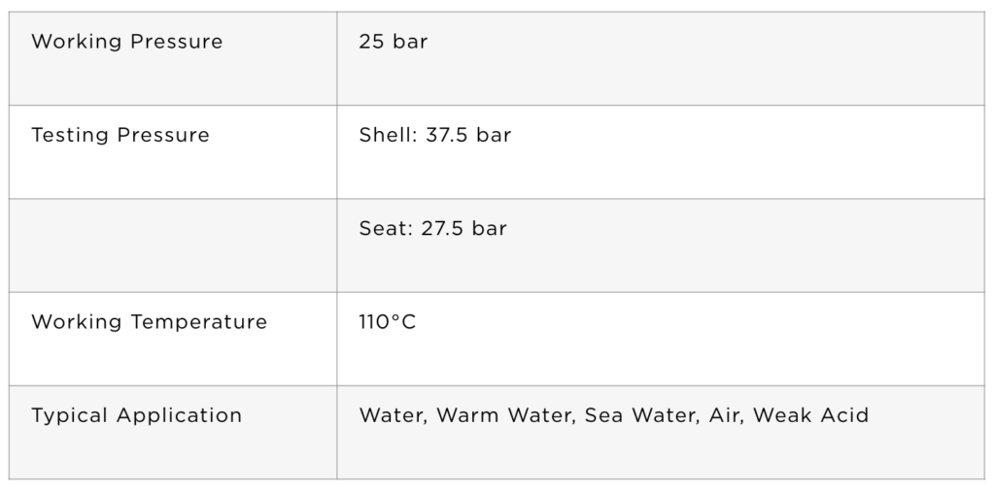
Task: Click Weak Acid in the application list
Action: click(810, 415)
